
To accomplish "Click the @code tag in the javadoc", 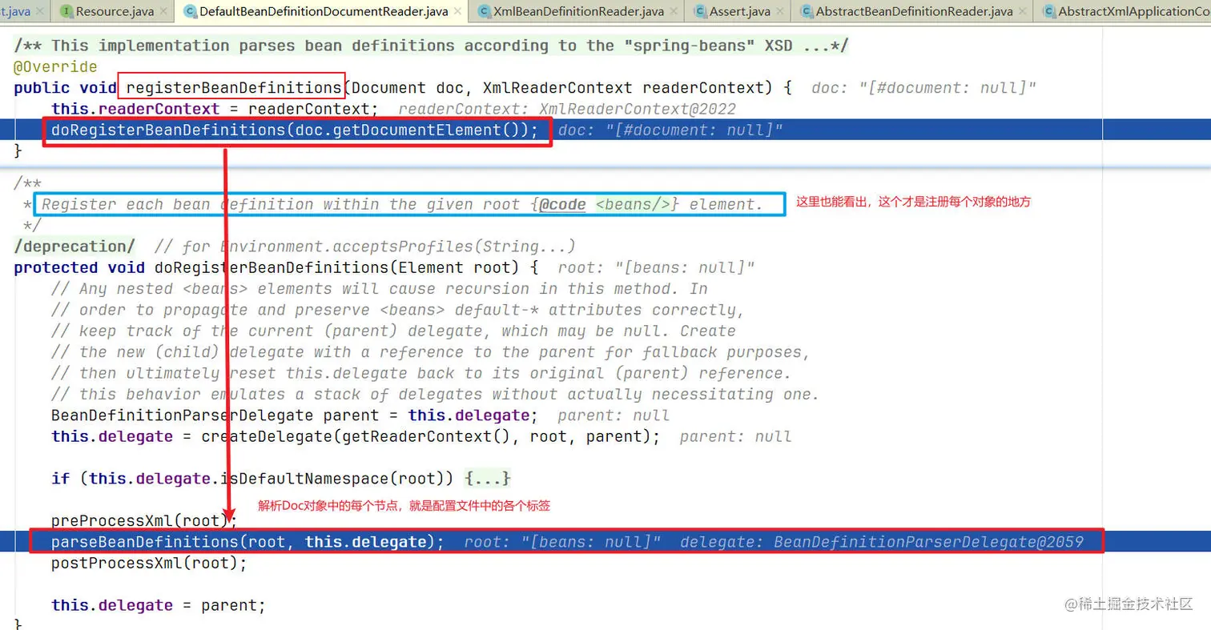I will (x=563, y=205).
